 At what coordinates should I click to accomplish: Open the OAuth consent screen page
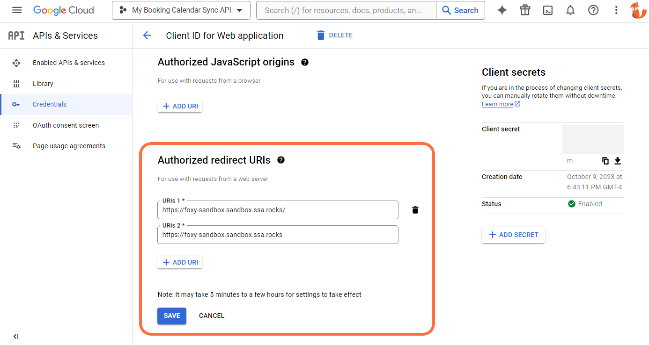click(66, 125)
